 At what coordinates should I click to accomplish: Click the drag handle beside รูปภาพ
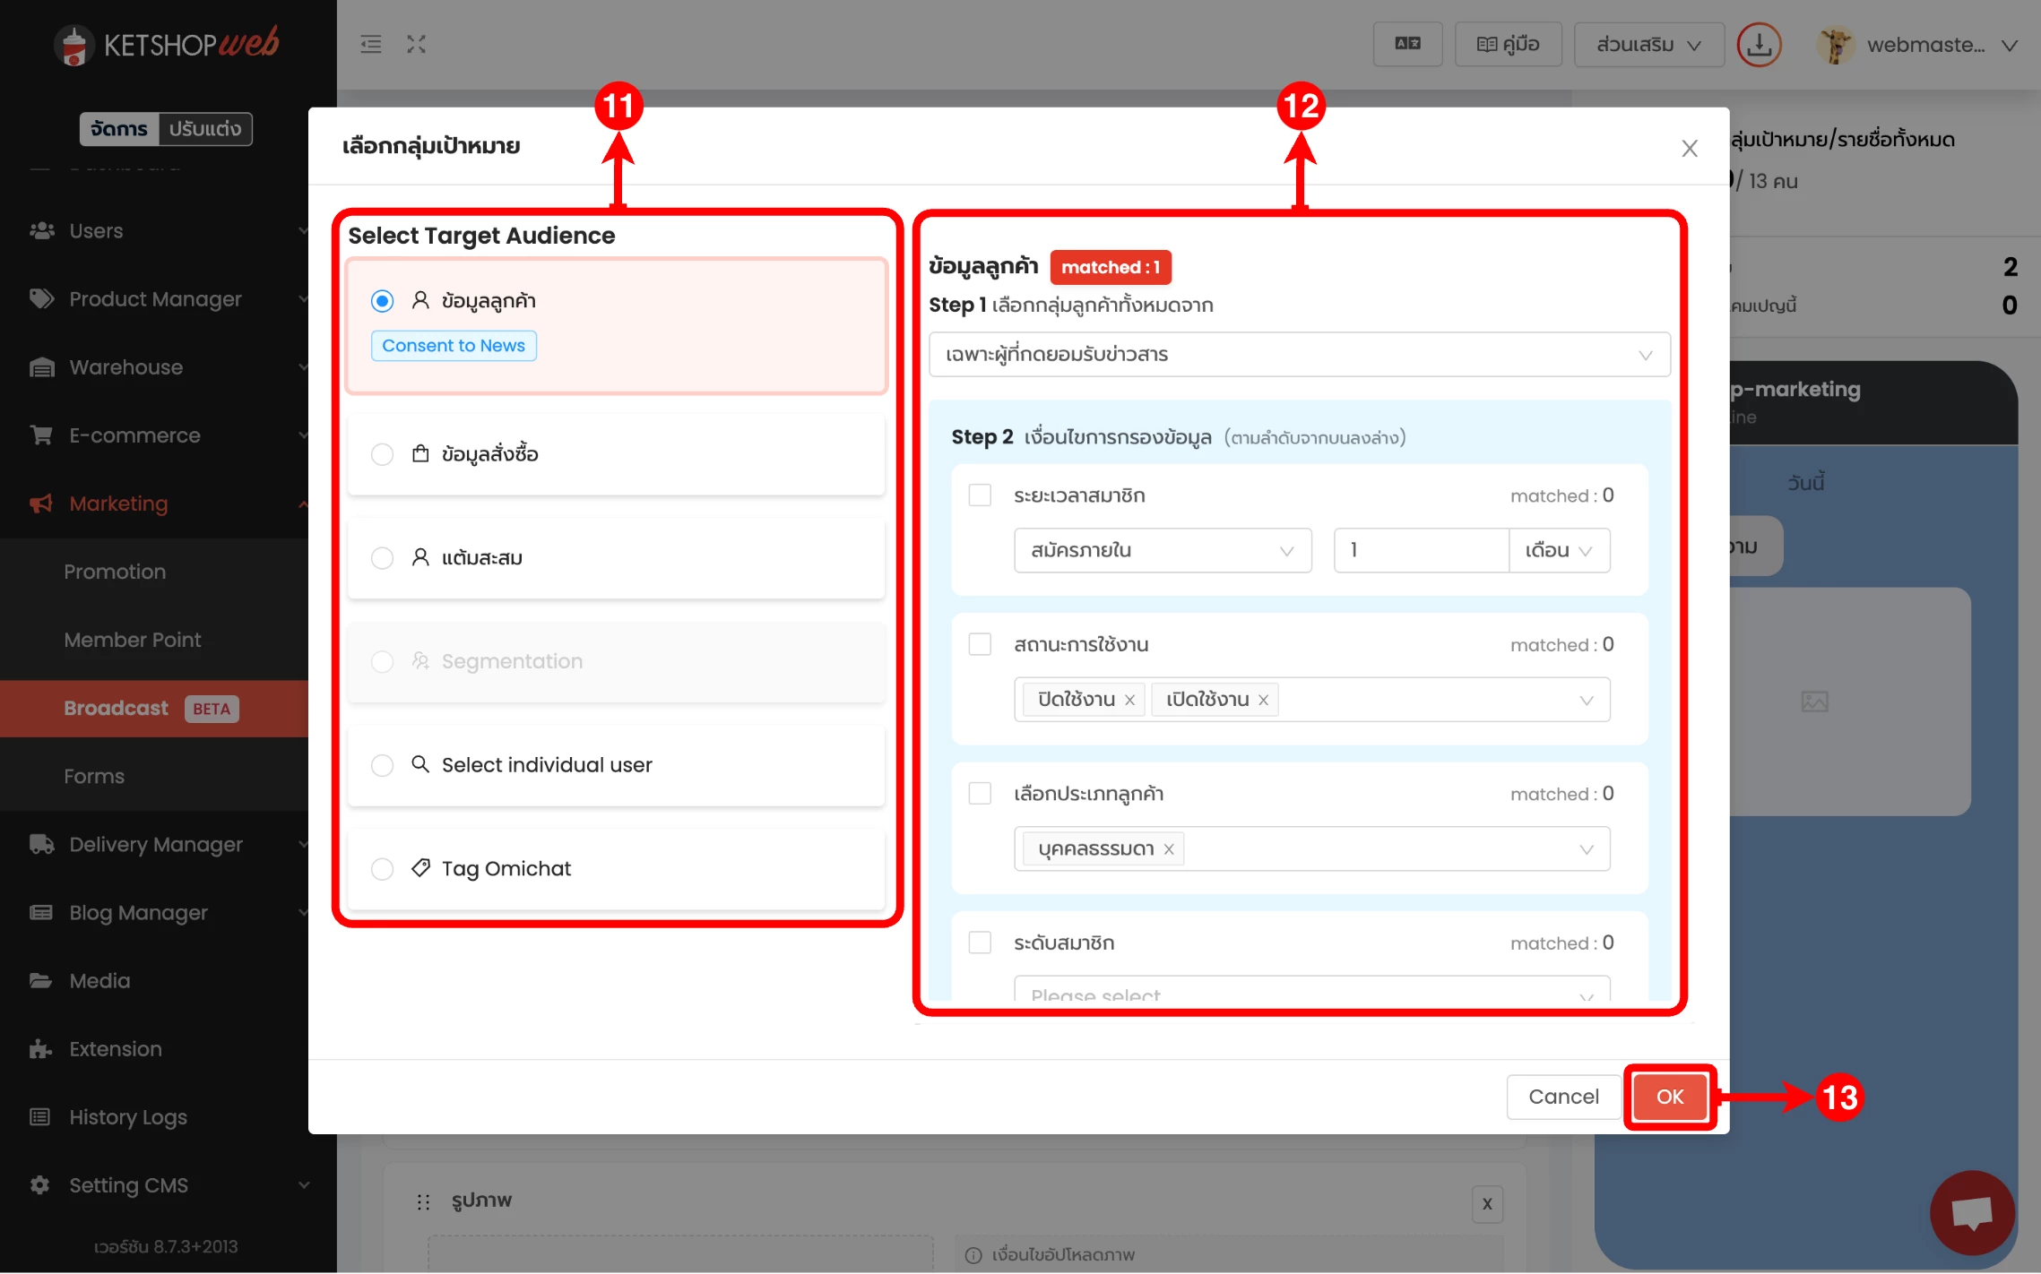coord(423,1201)
